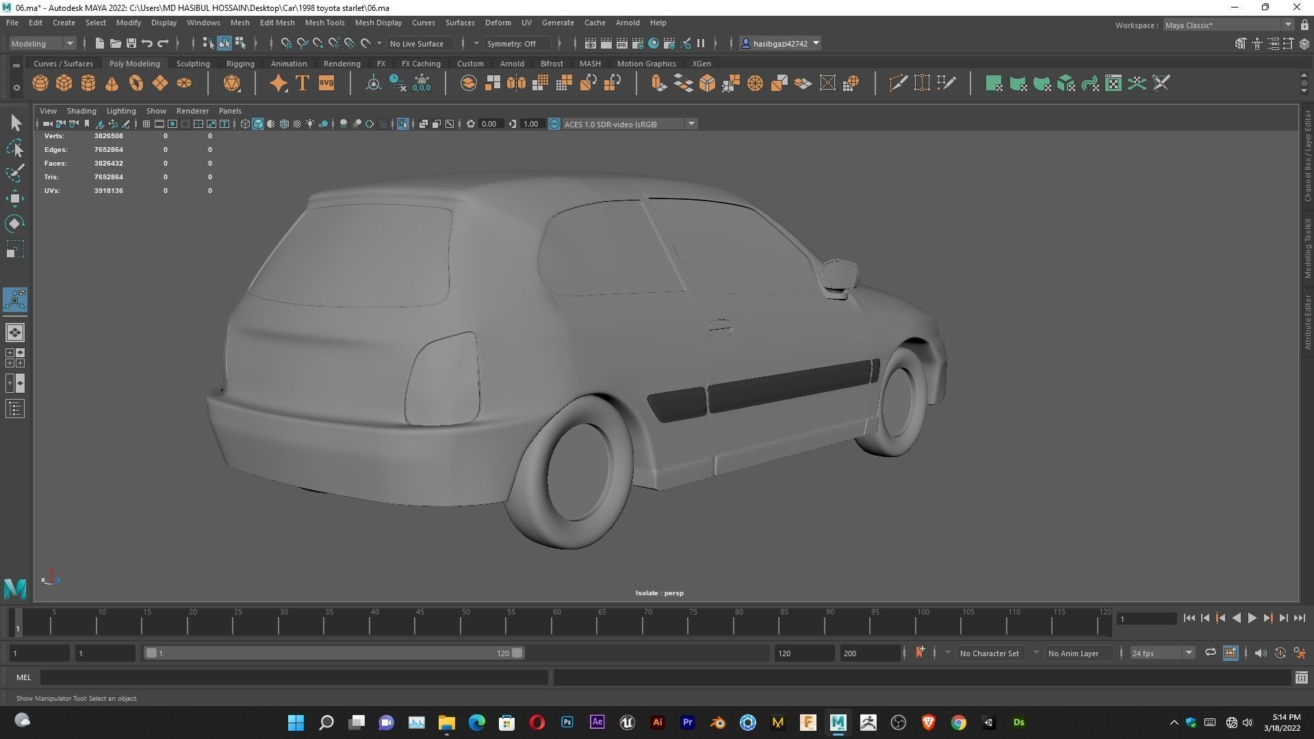Jump to the end of playback range

(x=1299, y=618)
